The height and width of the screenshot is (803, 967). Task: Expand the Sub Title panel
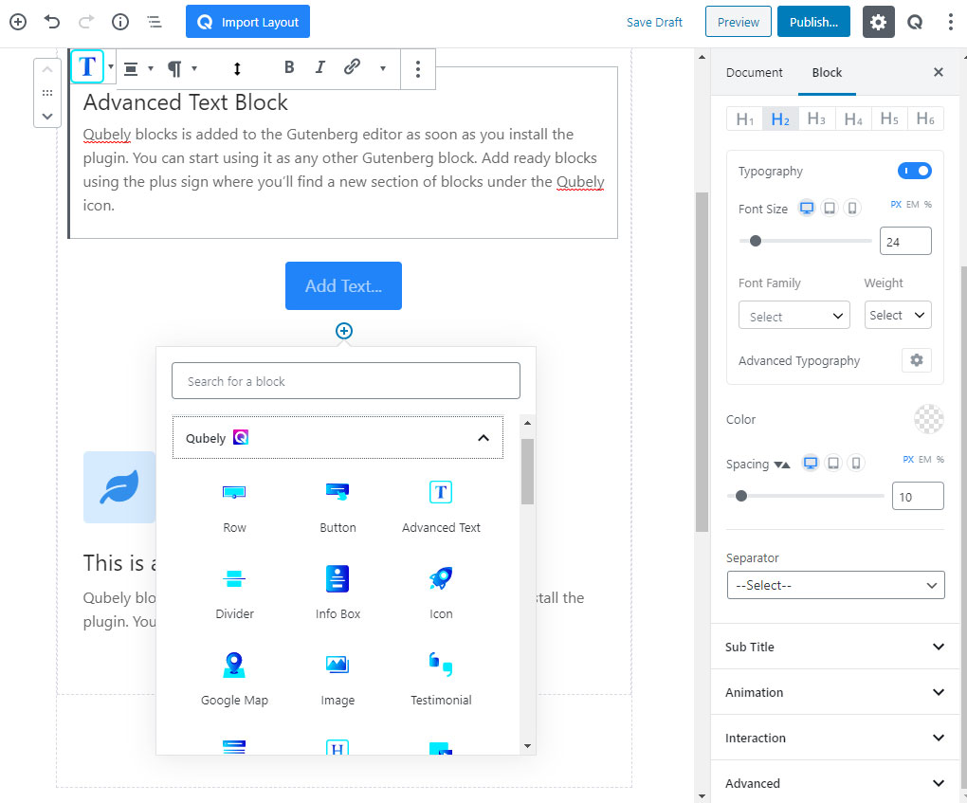pos(835,647)
